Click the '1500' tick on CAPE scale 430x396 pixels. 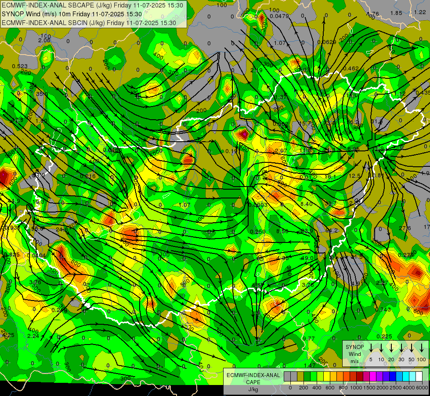pyautogui.click(x=369, y=388)
